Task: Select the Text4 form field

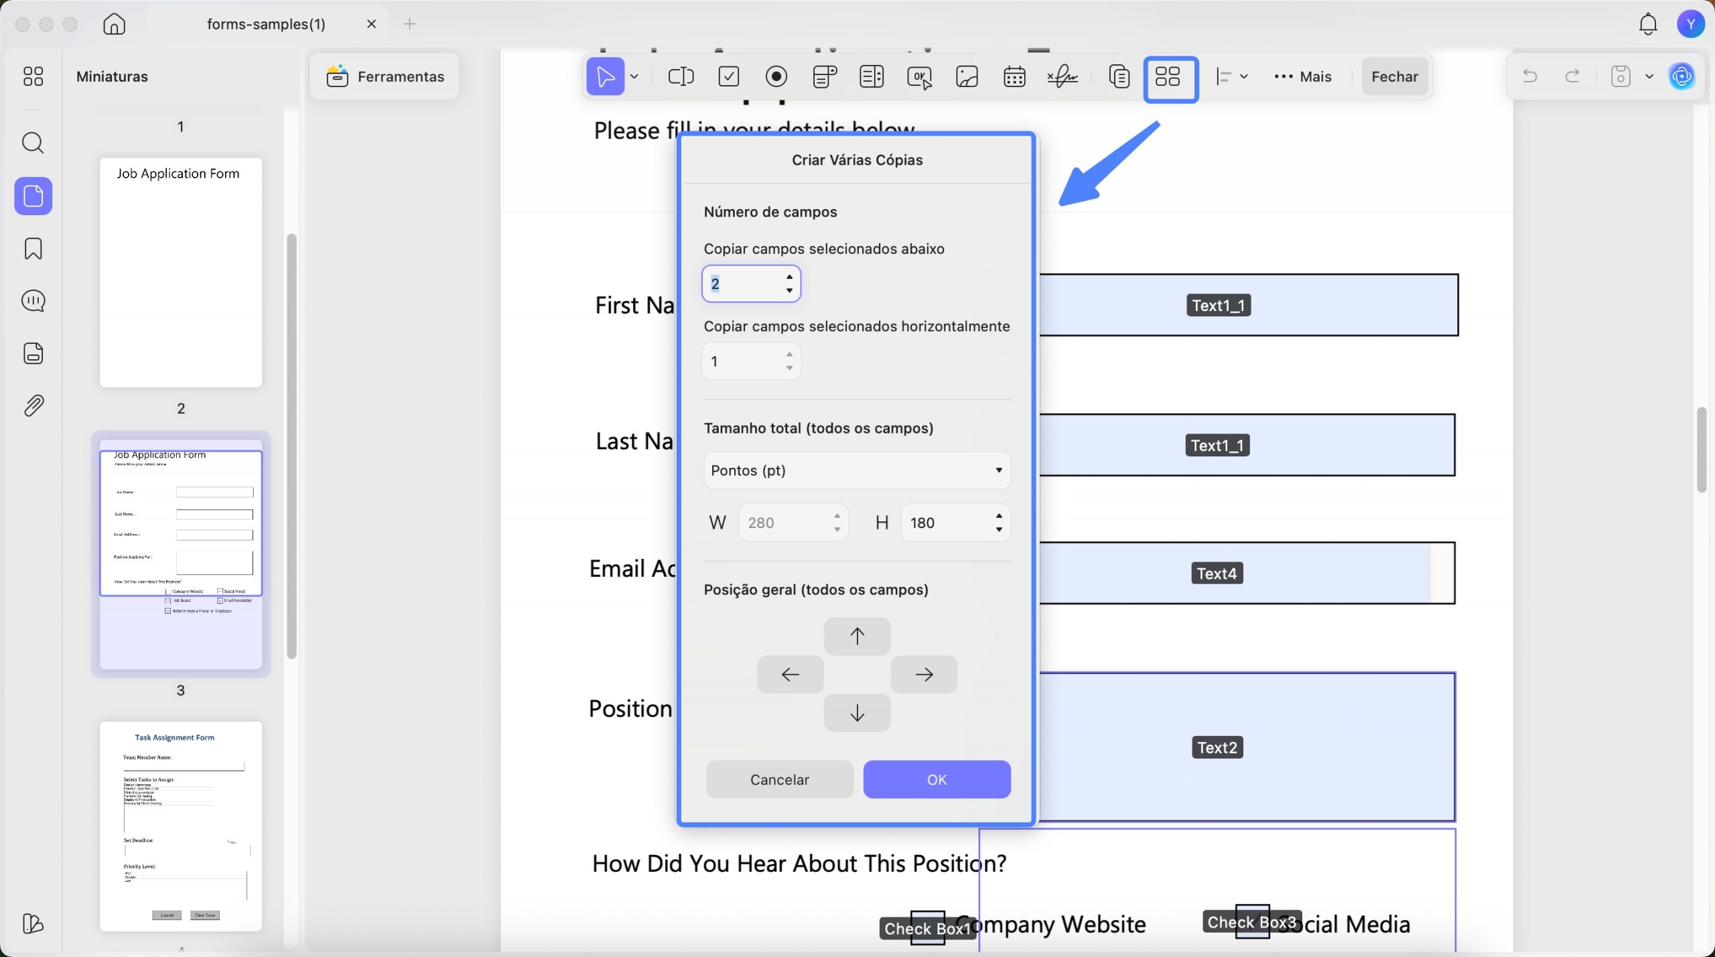Action: click(x=1247, y=573)
